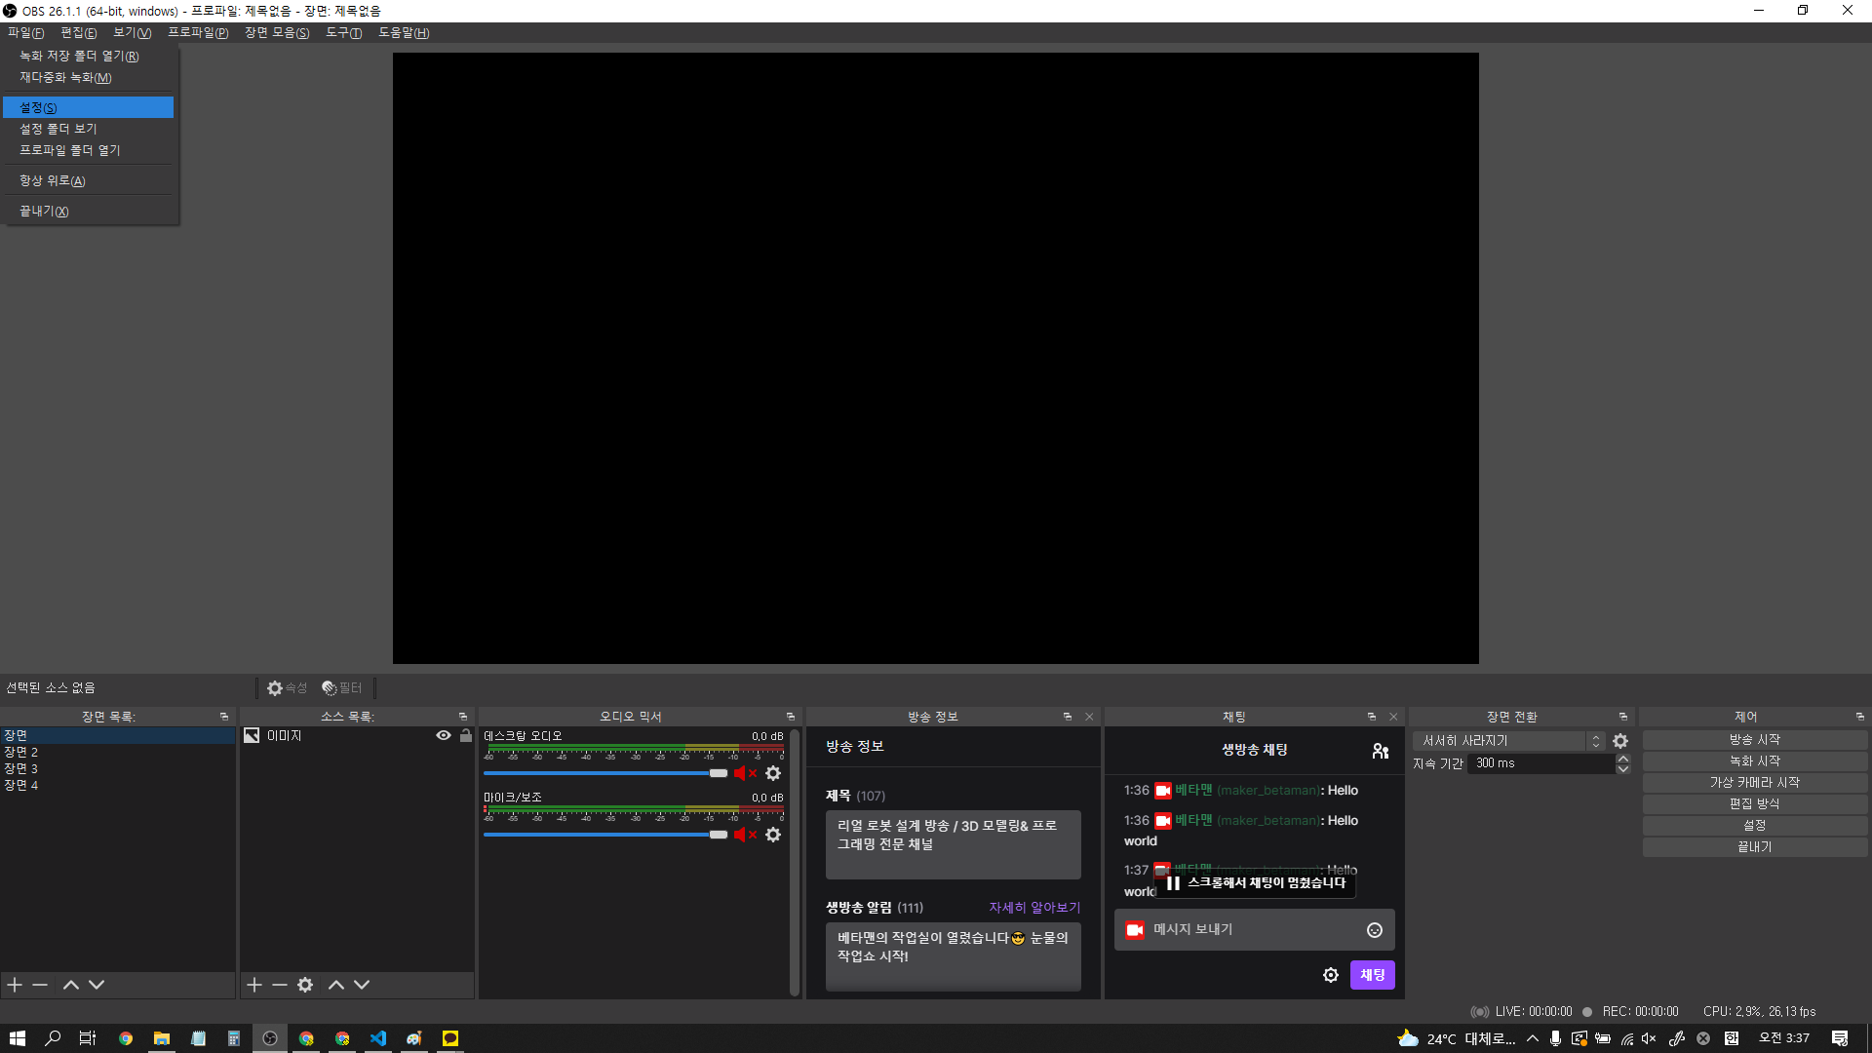Open source properties gear in sources toolbar
The height and width of the screenshot is (1053, 1872).
(x=305, y=985)
